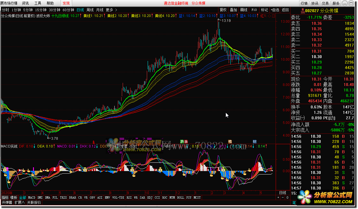Screen dimensions: 358x209
Task: Click the 叠加 overlay button
Action: pyautogui.click(x=233, y=10)
